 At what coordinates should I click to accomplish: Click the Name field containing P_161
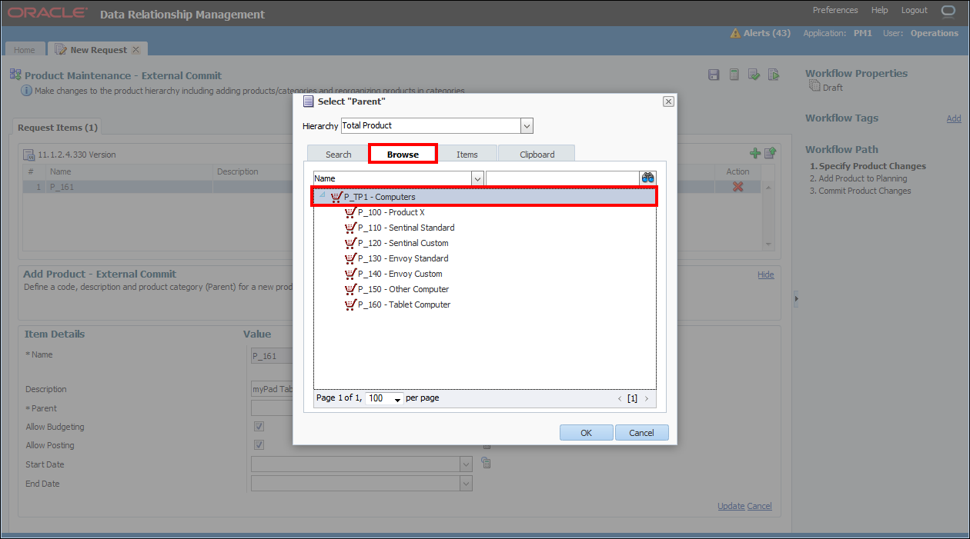[x=272, y=356]
